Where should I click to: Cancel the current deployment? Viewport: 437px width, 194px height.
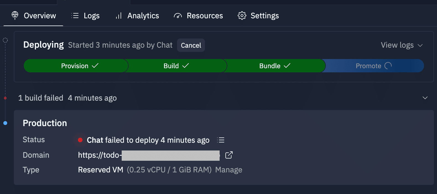[x=191, y=45]
